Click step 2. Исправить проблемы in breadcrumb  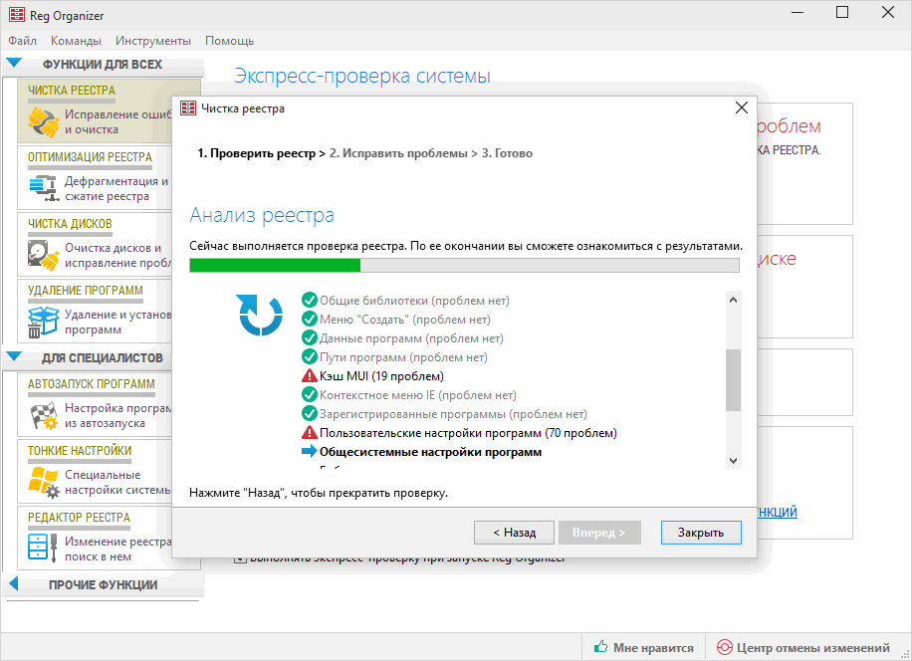(x=398, y=153)
